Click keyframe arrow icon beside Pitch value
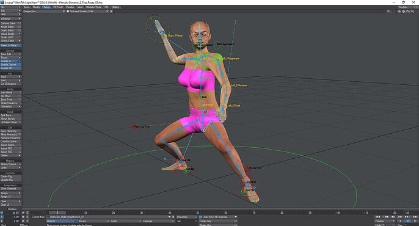Viewport: 419px width, 226px height. pyautogui.click(x=23, y=217)
